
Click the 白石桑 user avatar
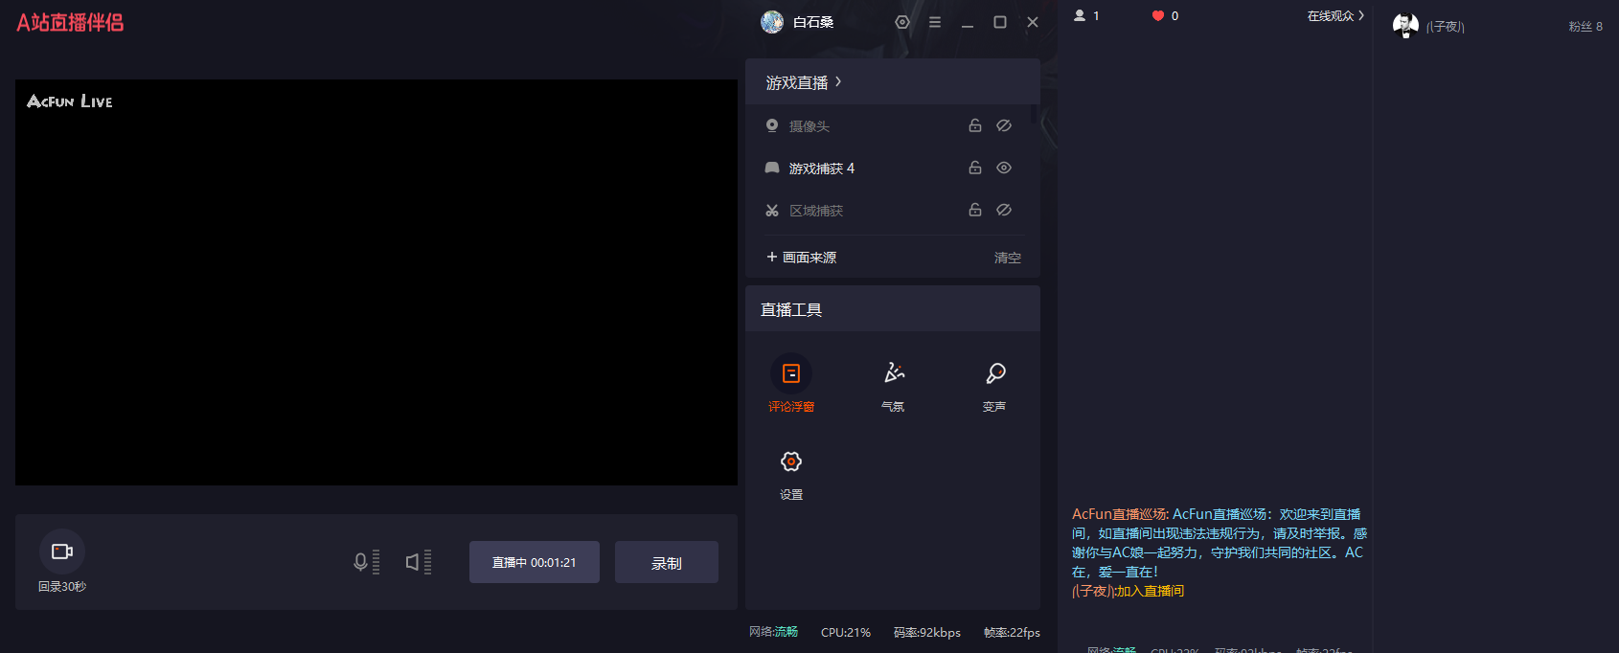(x=772, y=22)
